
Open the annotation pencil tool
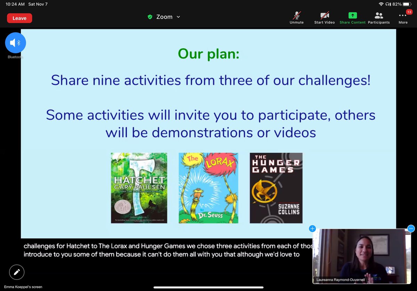[x=16, y=272]
